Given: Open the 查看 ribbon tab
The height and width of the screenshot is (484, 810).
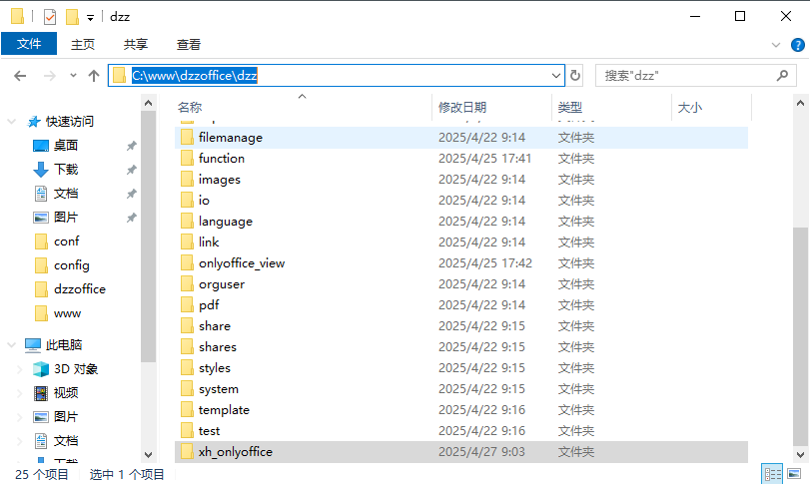Looking at the screenshot, I should (x=188, y=44).
